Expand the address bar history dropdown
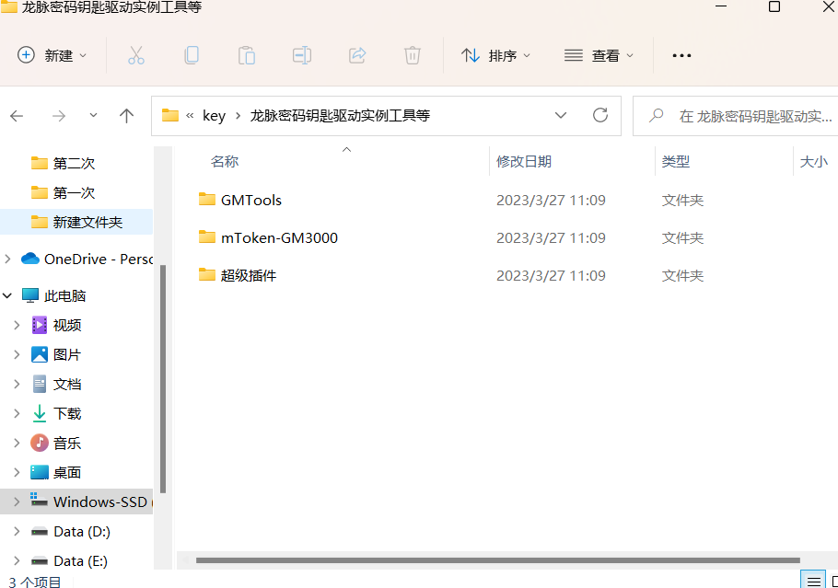The width and height of the screenshot is (838, 588). [x=560, y=115]
